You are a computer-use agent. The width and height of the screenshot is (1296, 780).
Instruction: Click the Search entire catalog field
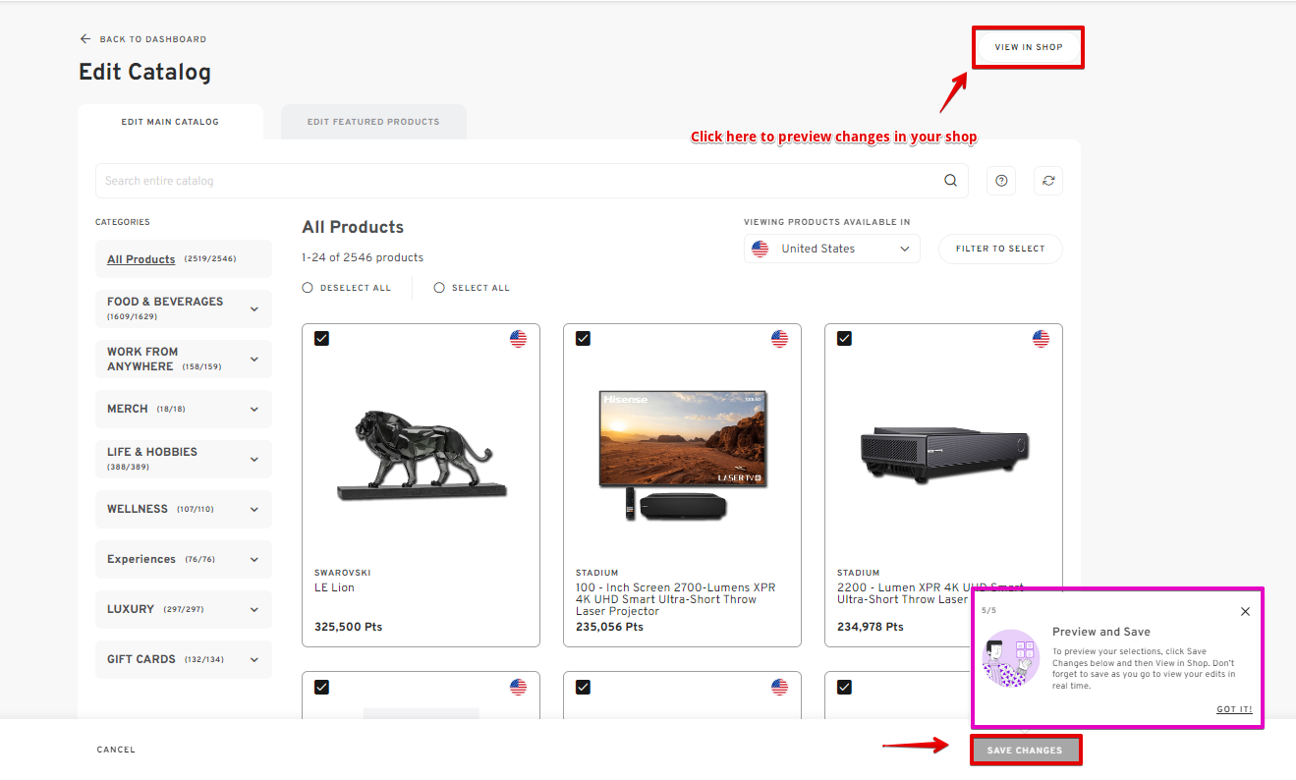532,181
